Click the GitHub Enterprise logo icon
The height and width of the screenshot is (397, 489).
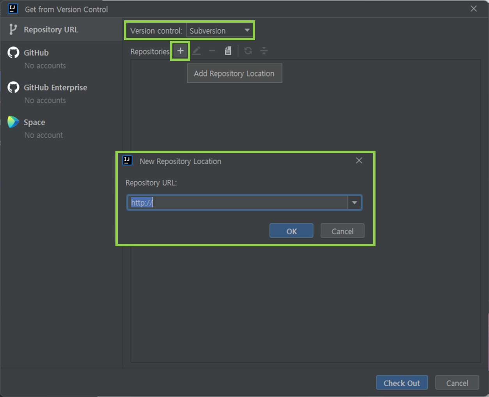pos(13,87)
